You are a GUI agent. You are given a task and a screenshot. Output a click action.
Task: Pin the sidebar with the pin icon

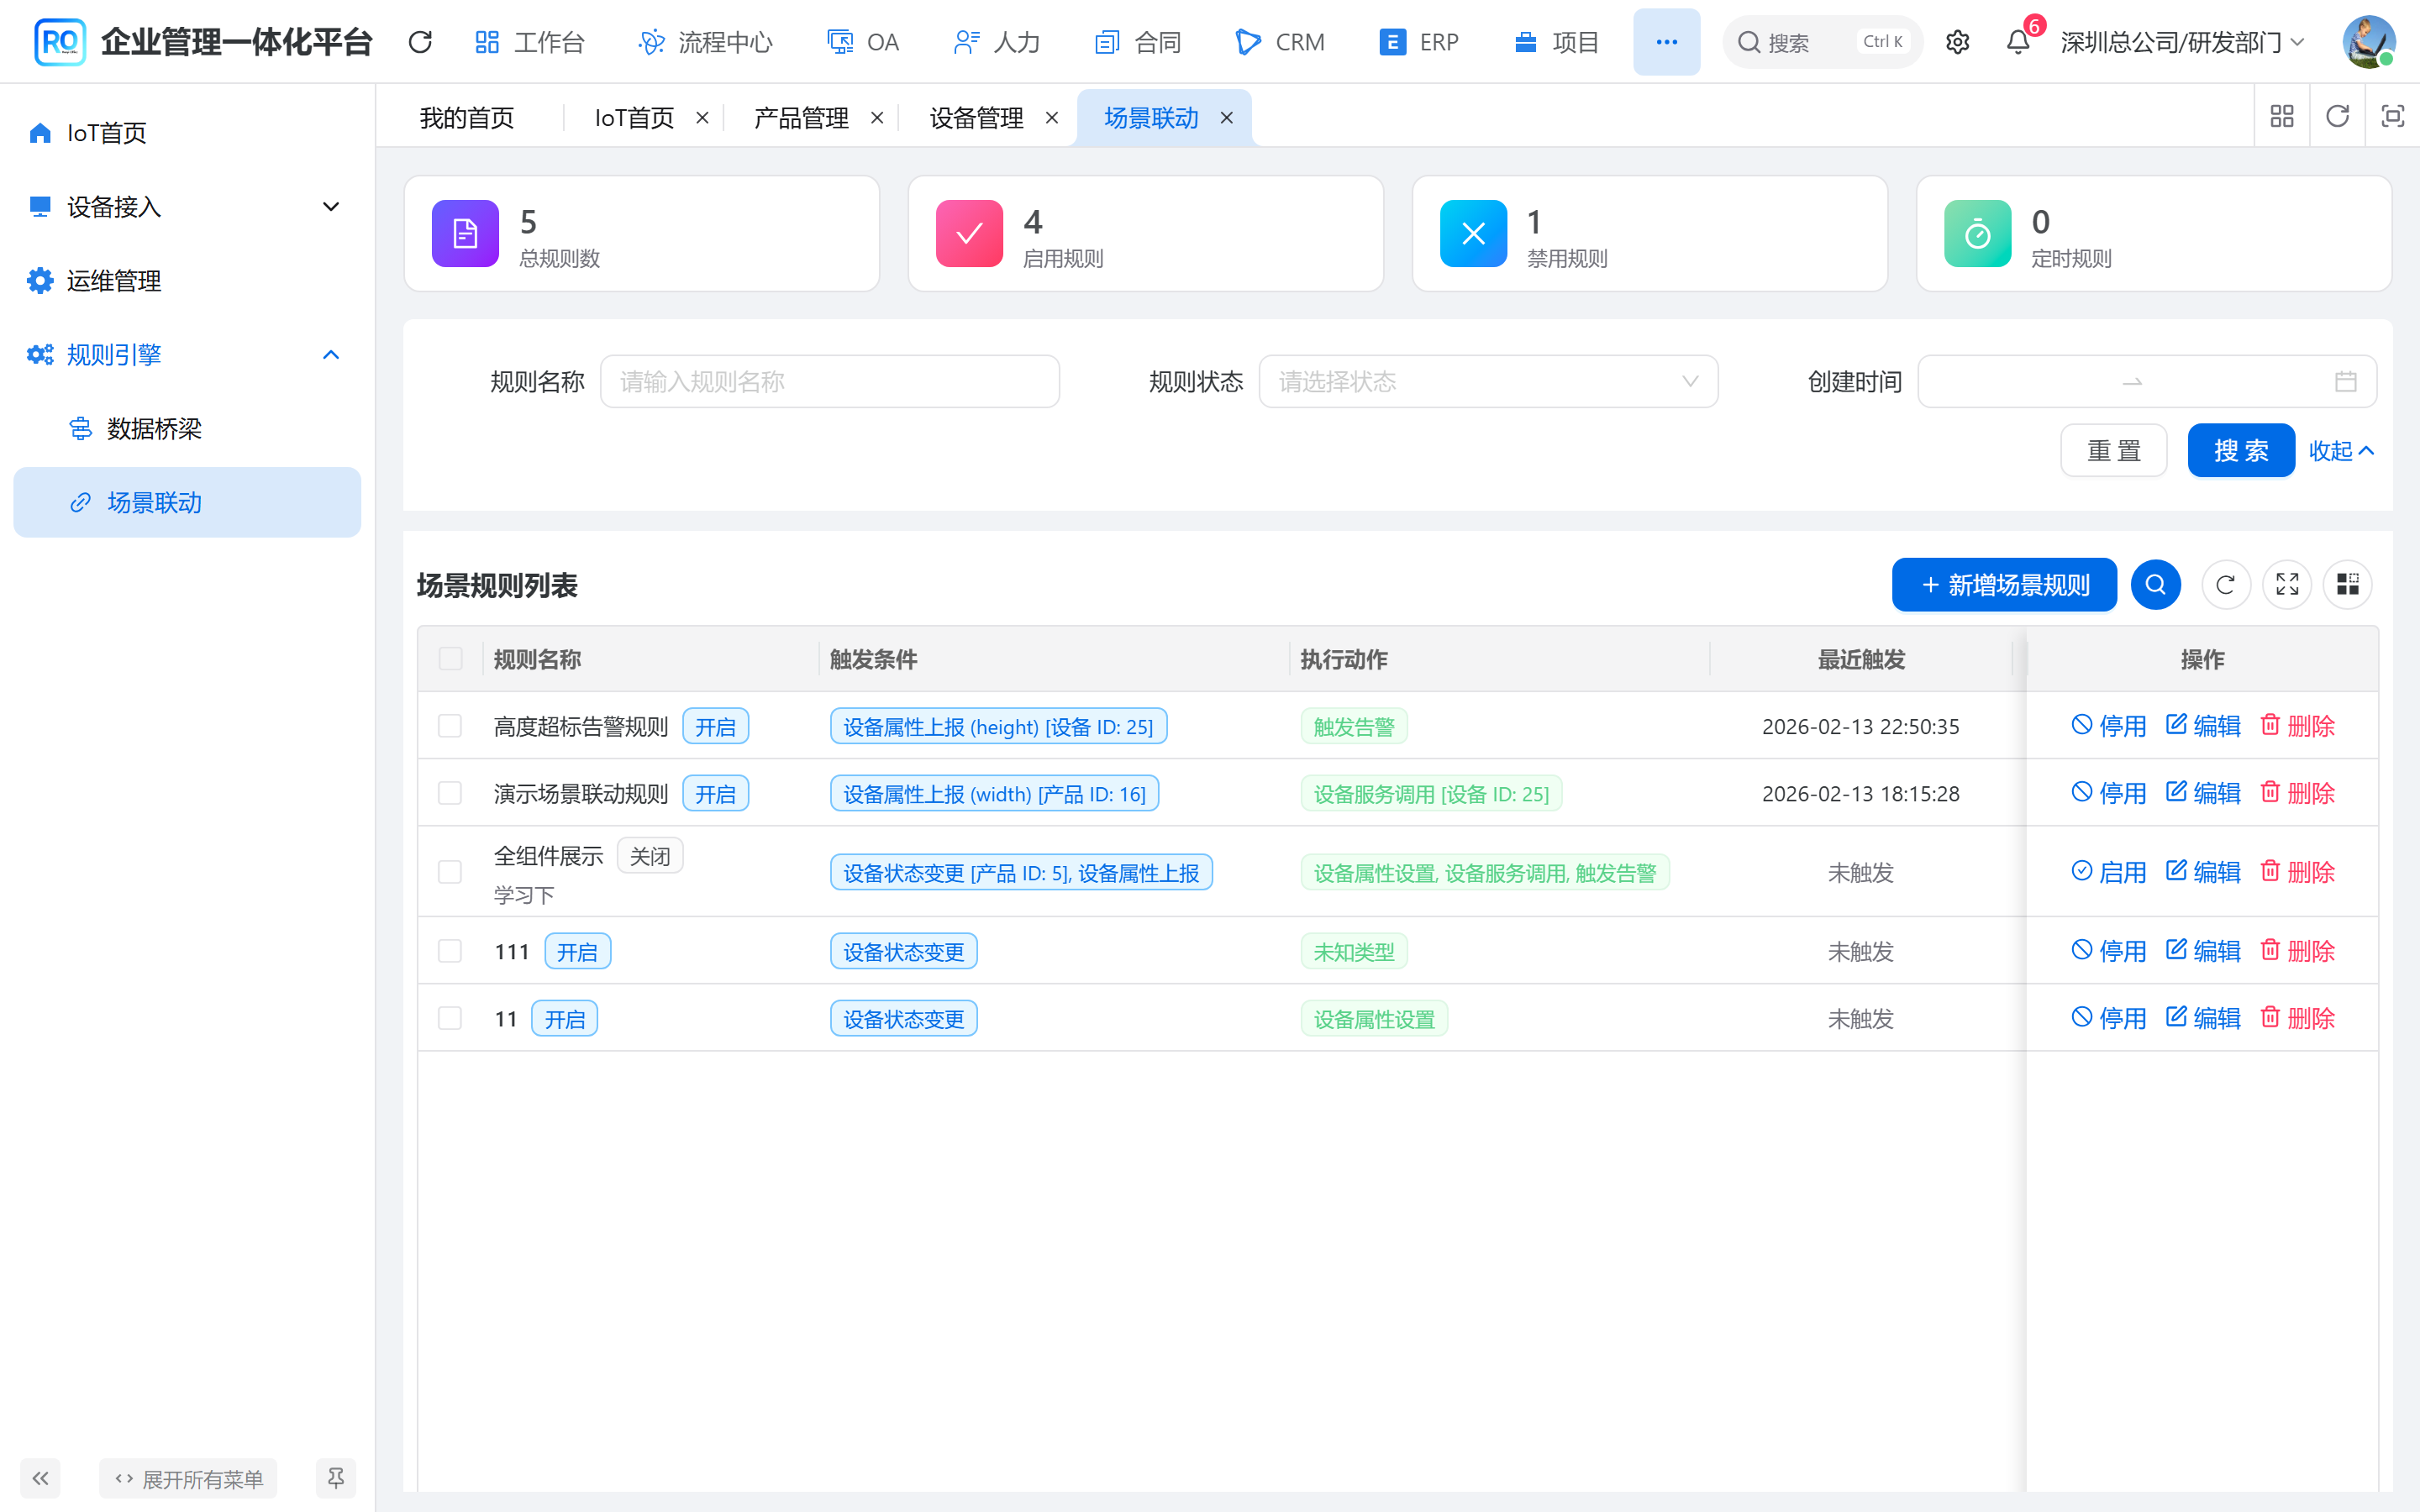336,1478
